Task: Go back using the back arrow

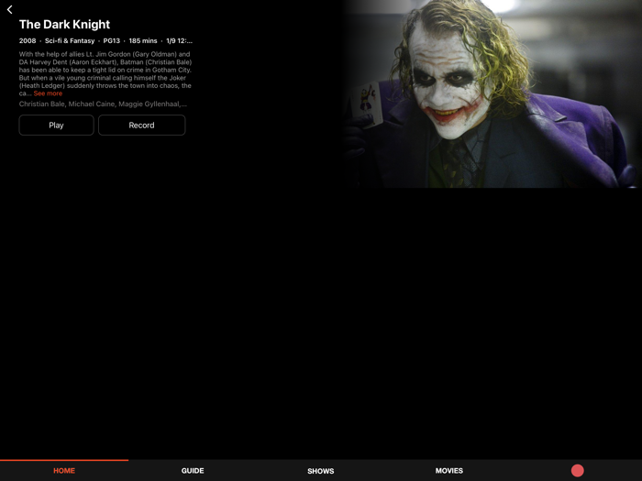Action: click(x=10, y=10)
